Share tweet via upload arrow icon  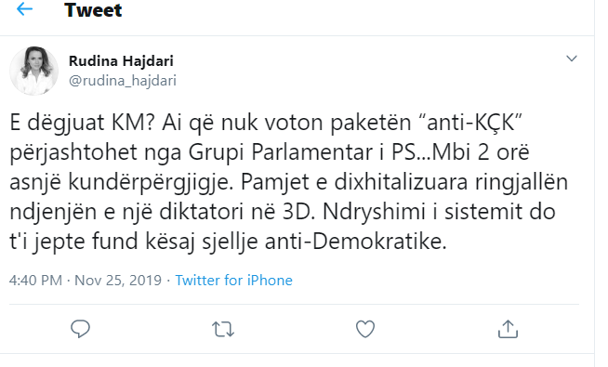[508, 329]
